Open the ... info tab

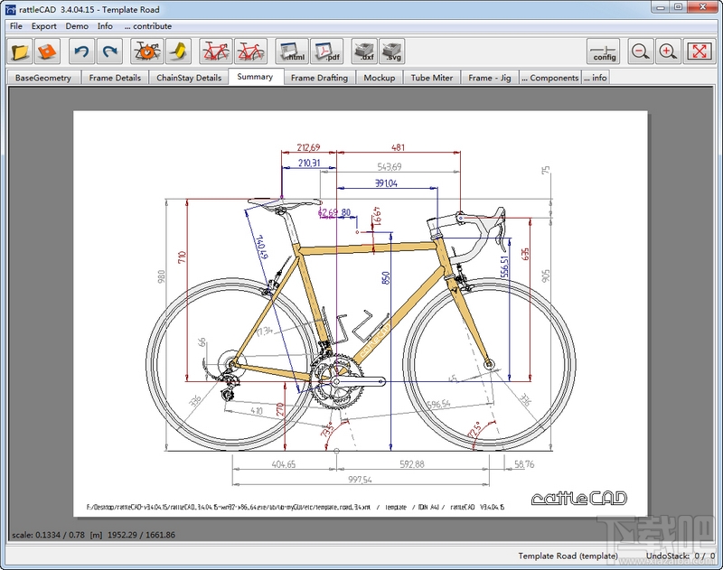point(595,78)
